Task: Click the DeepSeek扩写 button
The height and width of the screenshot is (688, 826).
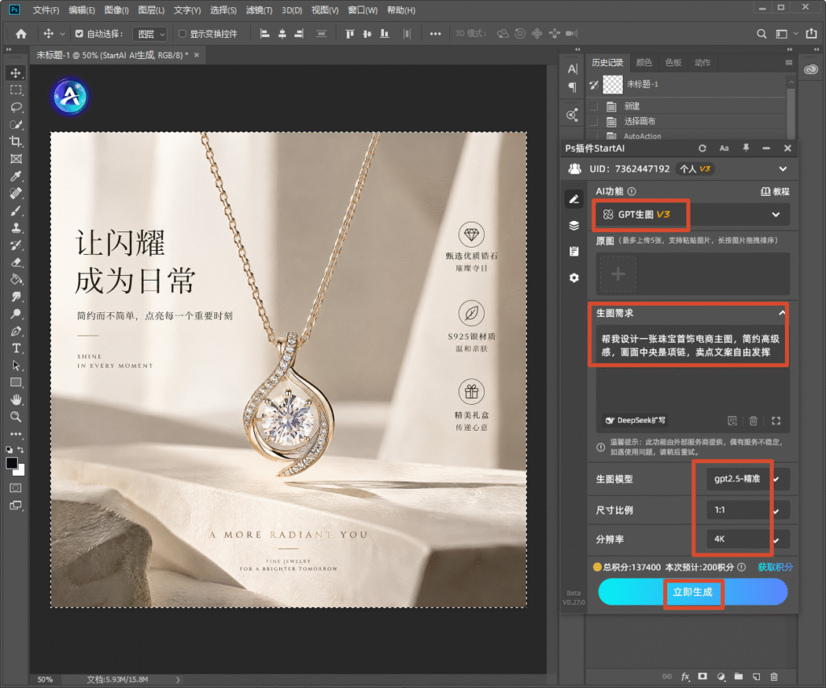Action: click(636, 420)
